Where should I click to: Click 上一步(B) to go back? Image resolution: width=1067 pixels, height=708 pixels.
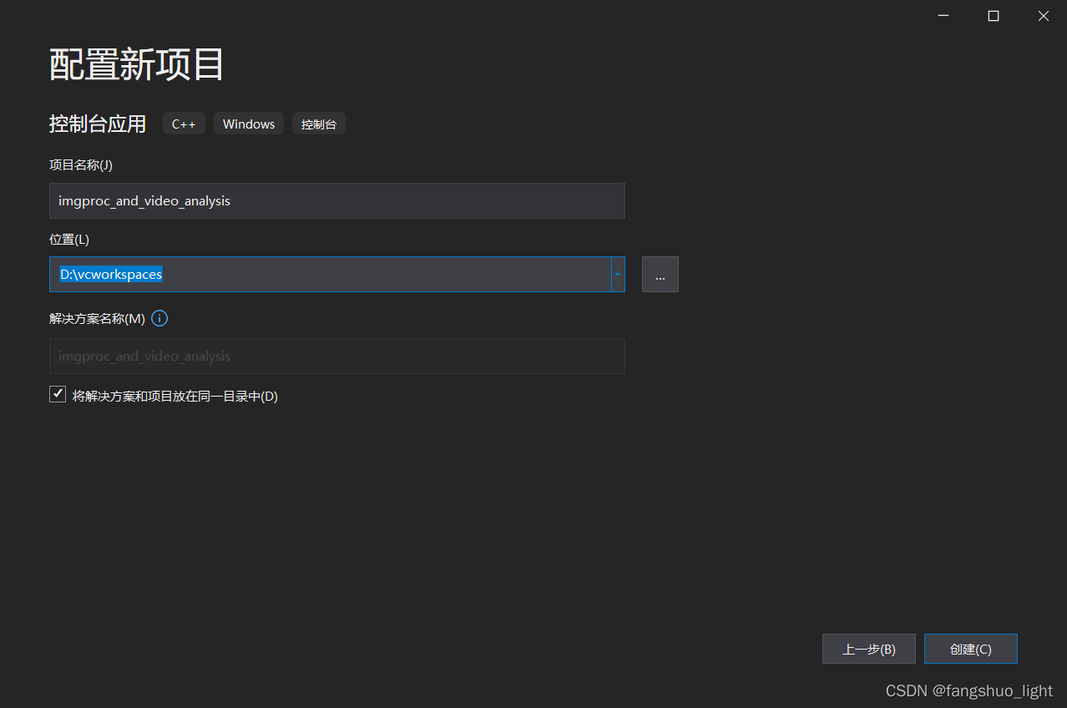click(868, 648)
